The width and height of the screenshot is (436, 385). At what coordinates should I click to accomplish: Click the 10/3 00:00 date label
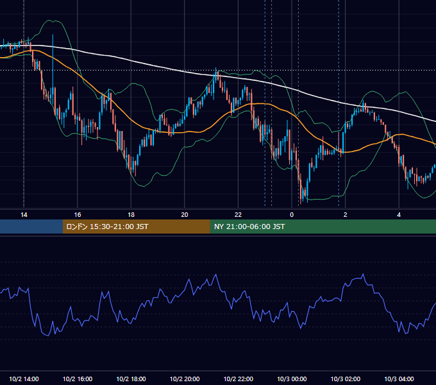point(292,379)
